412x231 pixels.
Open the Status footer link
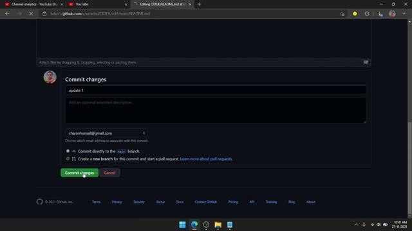160,201
